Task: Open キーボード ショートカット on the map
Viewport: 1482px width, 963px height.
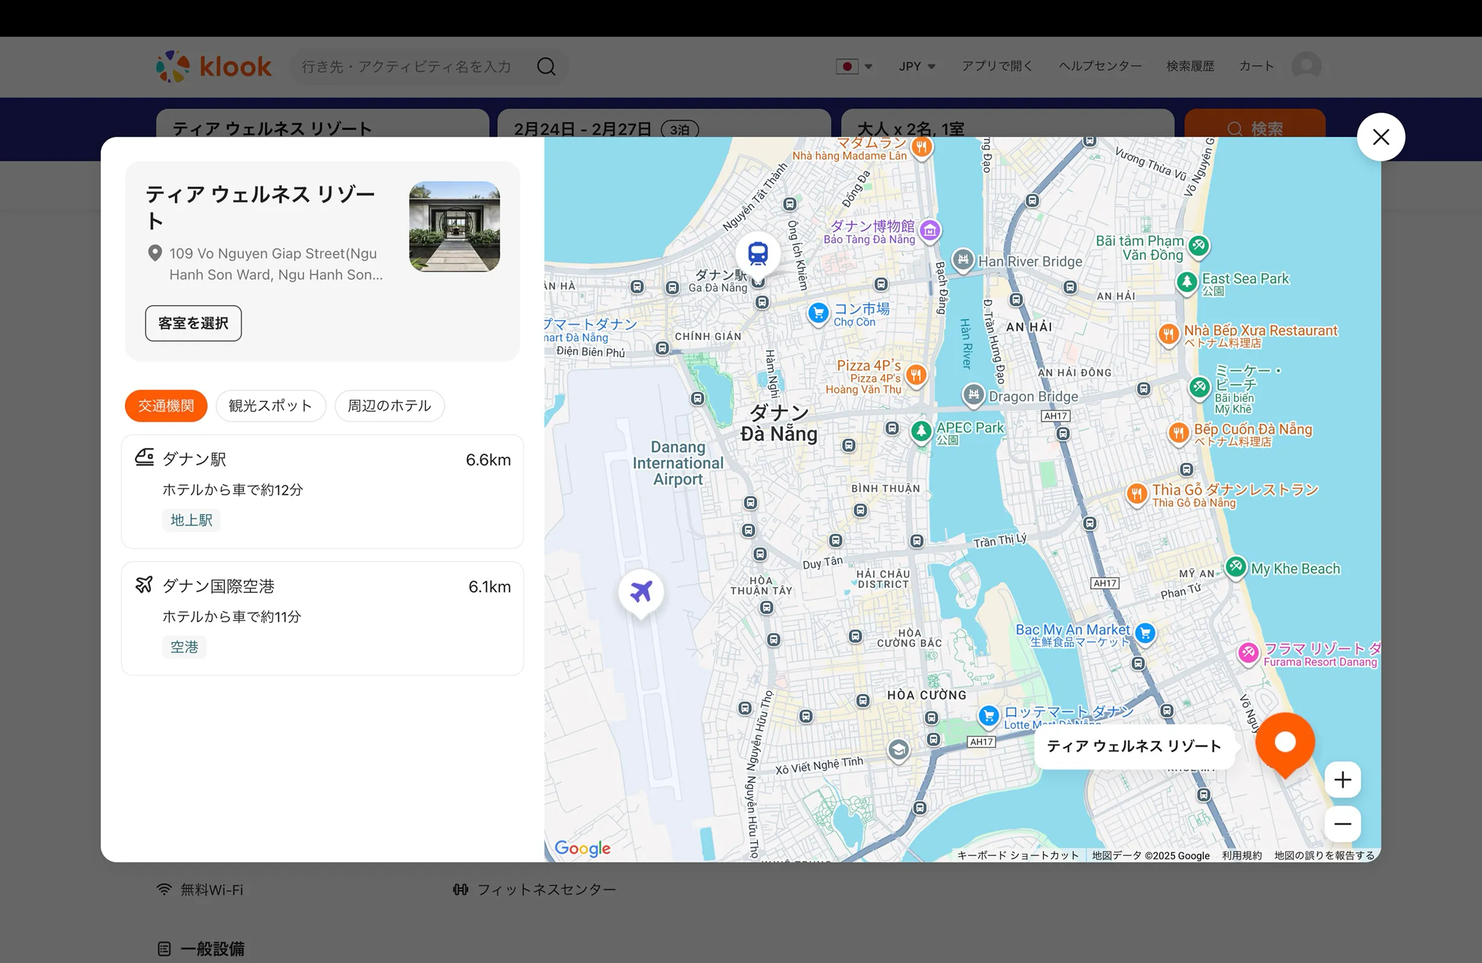Action: click(1018, 855)
